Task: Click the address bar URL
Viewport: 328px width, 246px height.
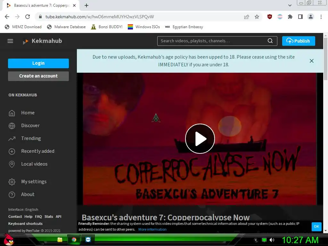Action: [x=100, y=17]
